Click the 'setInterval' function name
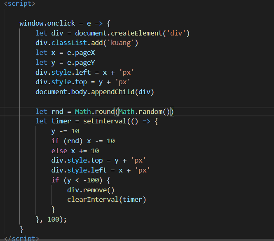This screenshot has width=274, height=241. pos(105,121)
